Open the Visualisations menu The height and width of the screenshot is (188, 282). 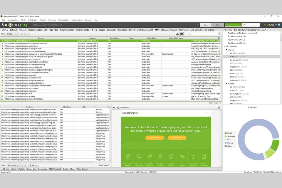click(x=63, y=20)
